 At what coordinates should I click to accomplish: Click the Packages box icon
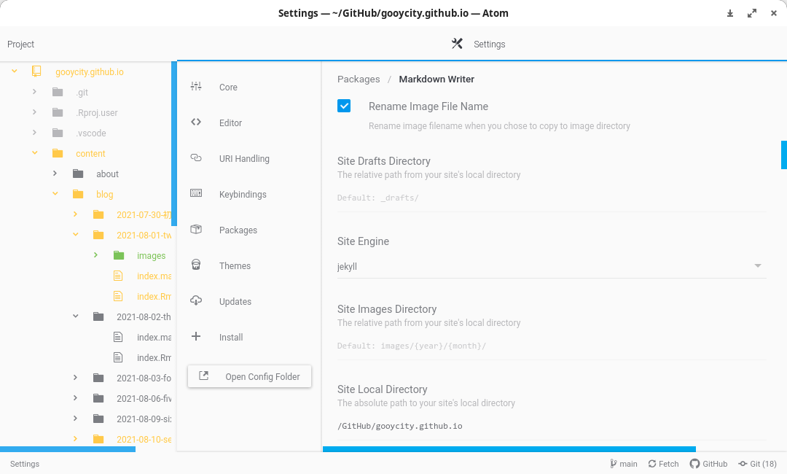(196, 229)
